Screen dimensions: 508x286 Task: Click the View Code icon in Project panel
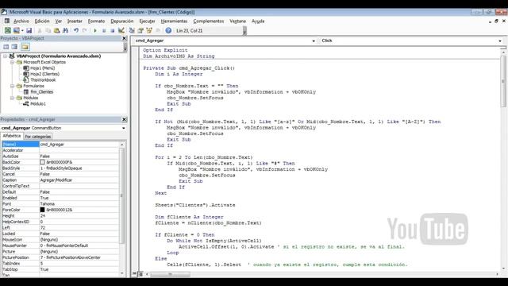point(6,47)
